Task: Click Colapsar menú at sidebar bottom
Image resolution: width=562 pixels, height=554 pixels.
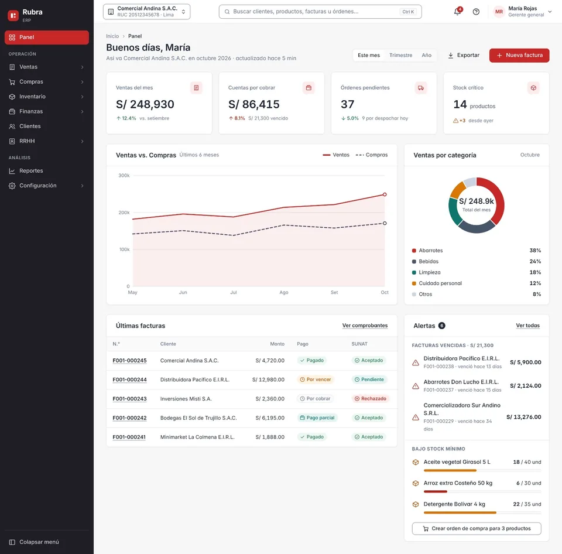Action: pos(47,542)
